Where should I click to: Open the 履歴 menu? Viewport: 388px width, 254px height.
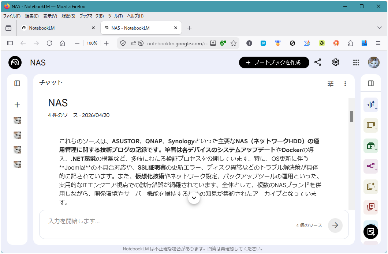pos(68,16)
